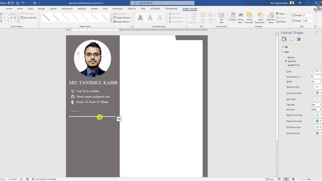Adjust the zoom slider in status bar
Image resolution: width=322 pixels, height=181 pixels.
[308, 179]
